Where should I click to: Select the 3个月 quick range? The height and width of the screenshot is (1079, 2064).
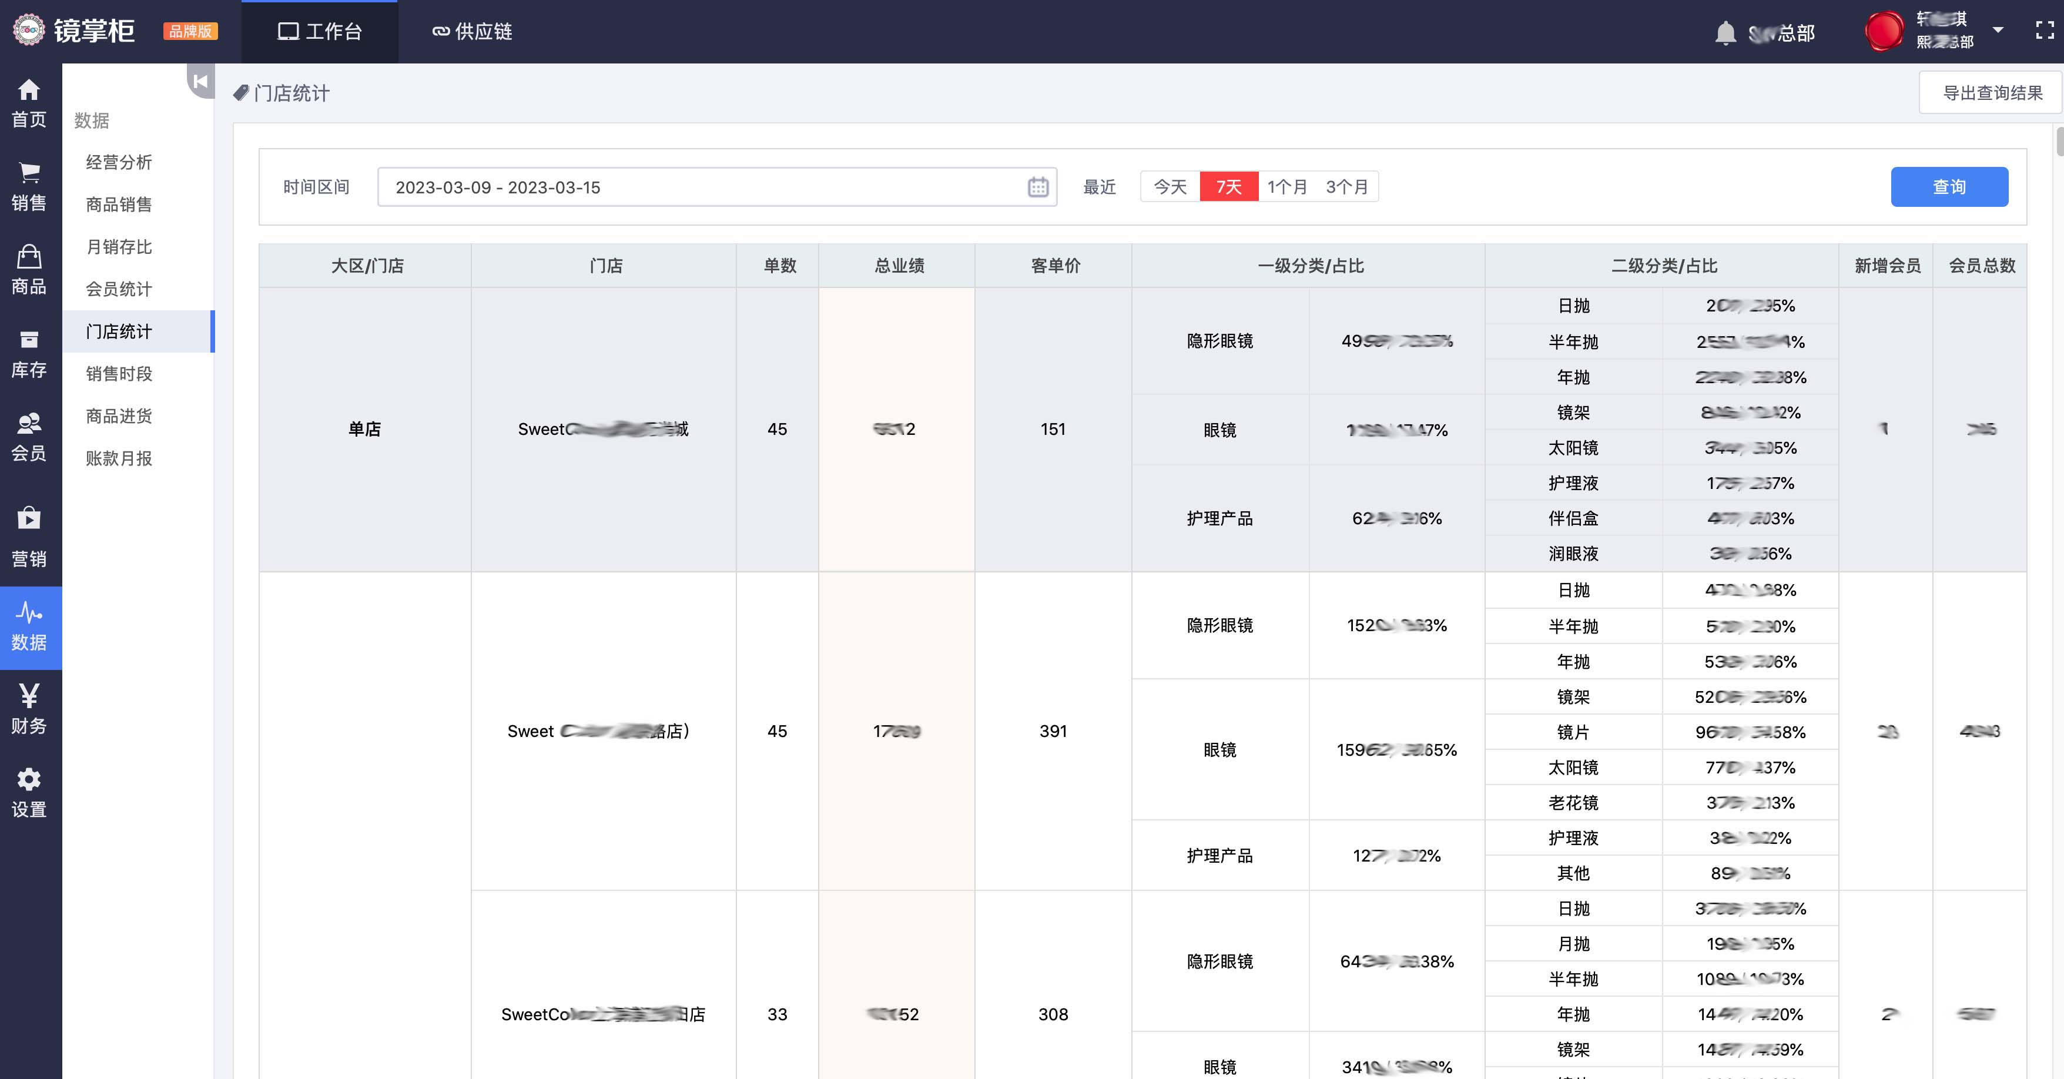tap(1347, 187)
